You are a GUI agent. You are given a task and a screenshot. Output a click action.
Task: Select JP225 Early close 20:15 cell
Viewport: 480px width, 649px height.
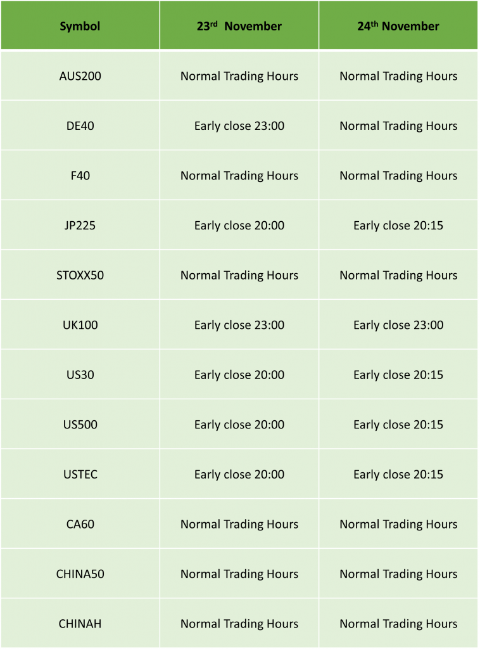pyautogui.click(x=398, y=225)
